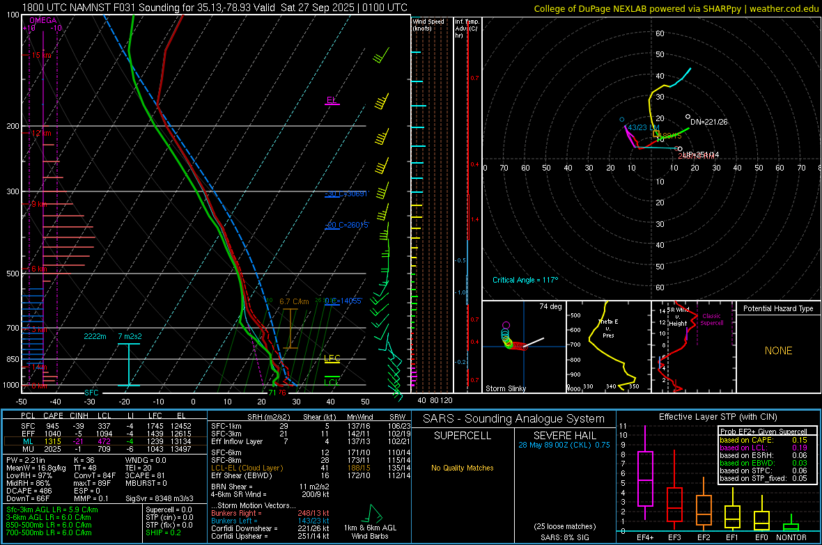Click the 7 m2s2 helicity label
The image size is (822, 545).
click(130, 336)
